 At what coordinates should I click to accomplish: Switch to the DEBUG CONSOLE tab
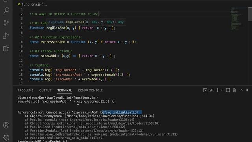click(x=90, y=90)
